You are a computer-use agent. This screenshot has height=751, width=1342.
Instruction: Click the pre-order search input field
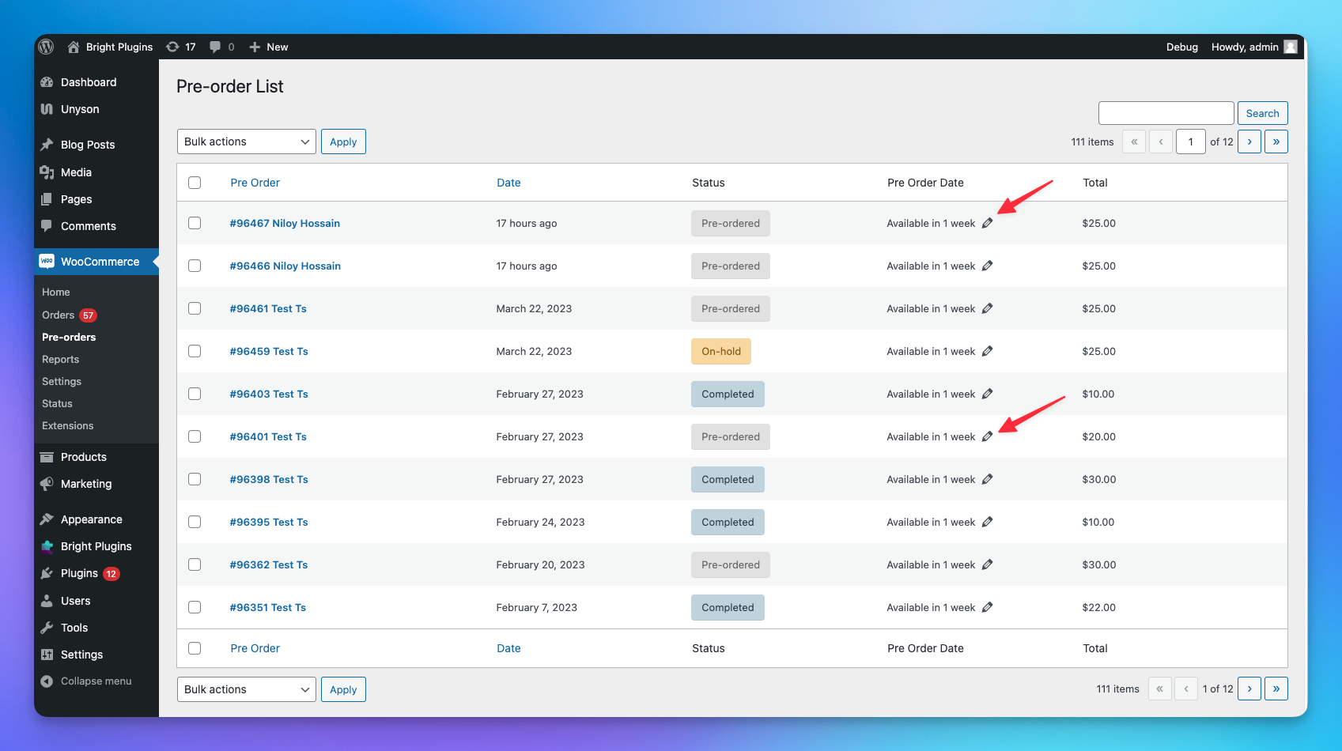point(1166,113)
